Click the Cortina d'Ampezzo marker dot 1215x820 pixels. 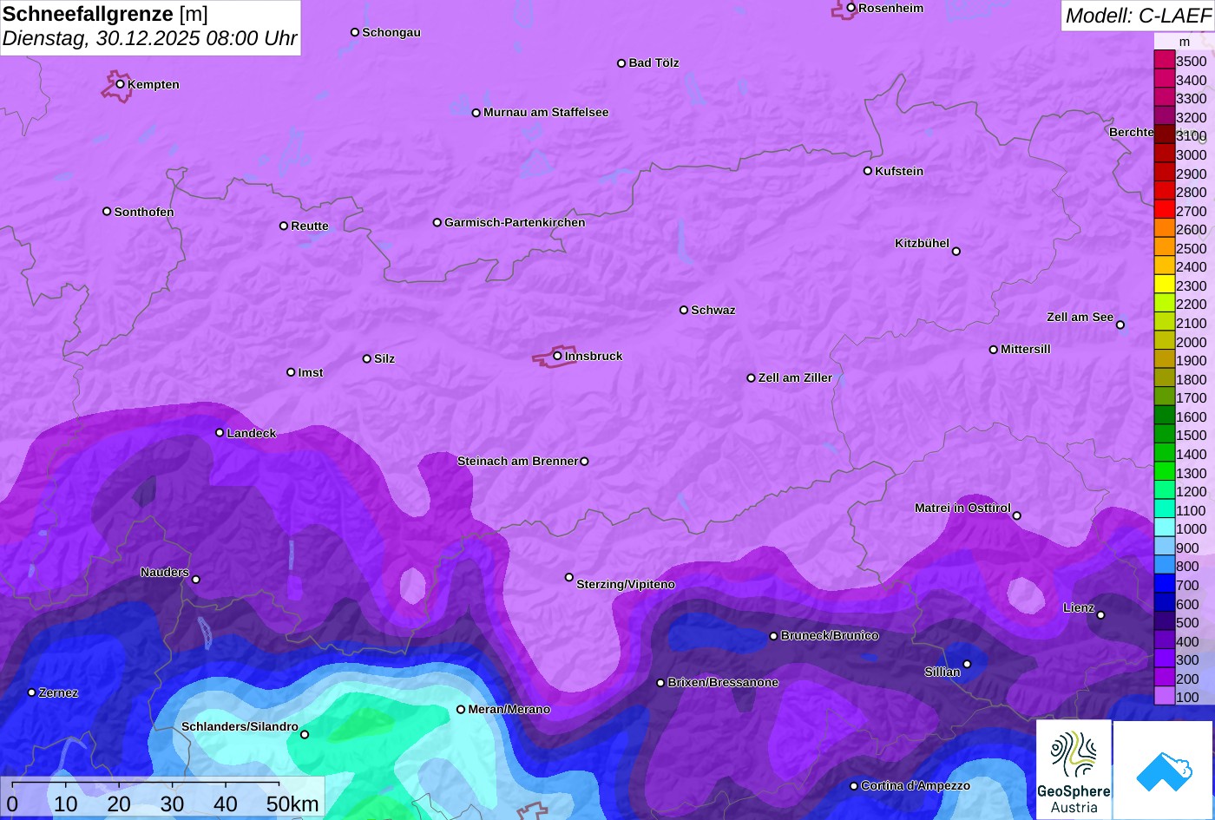853,786
